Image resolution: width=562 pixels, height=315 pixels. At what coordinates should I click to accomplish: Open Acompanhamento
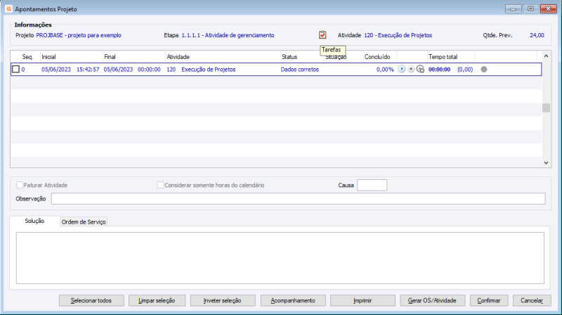click(293, 301)
